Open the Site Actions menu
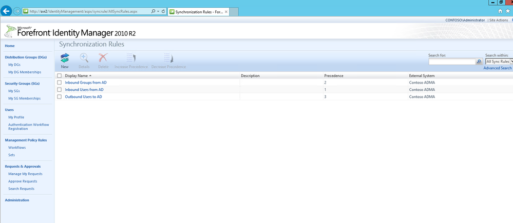 tap(499, 20)
